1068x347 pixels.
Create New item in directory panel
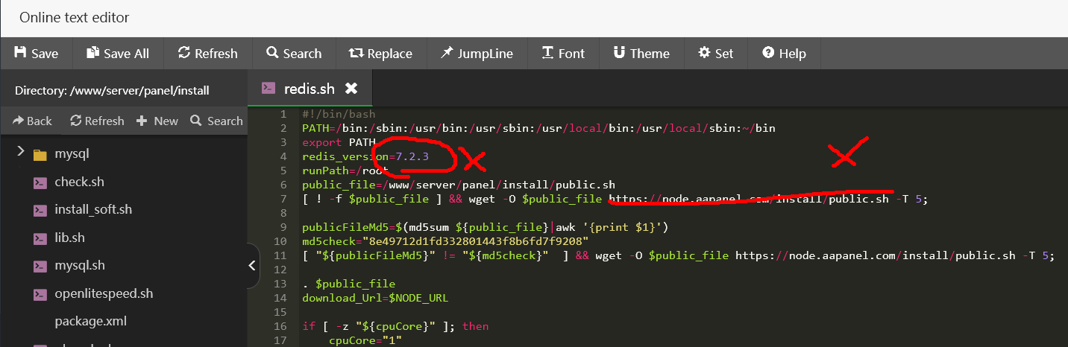click(x=157, y=121)
